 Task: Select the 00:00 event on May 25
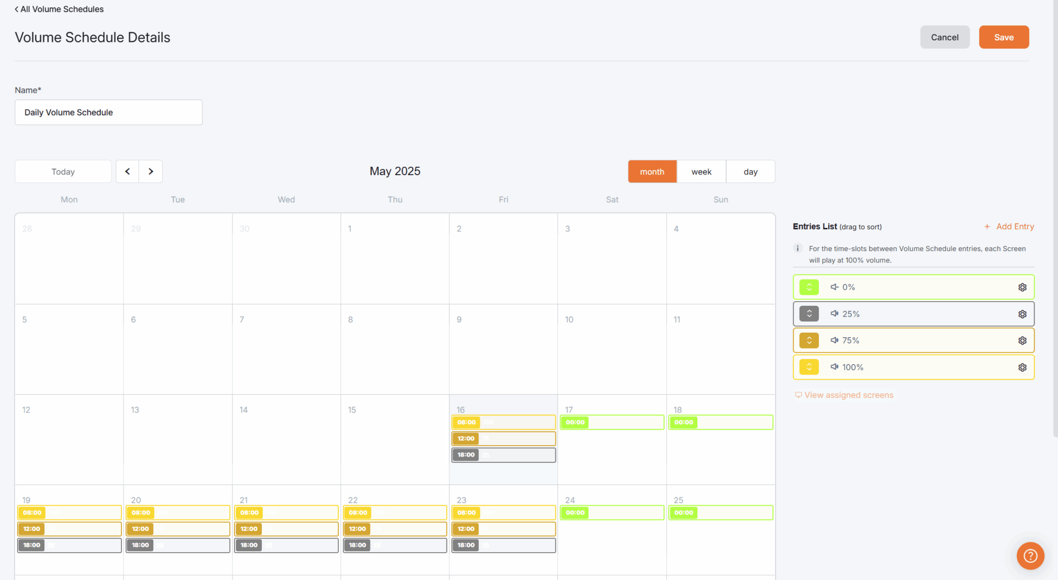tap(721, 513)
